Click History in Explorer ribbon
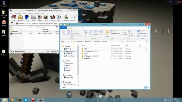The image size is (182, 102). pyautogui.click(x=131, y=36)
